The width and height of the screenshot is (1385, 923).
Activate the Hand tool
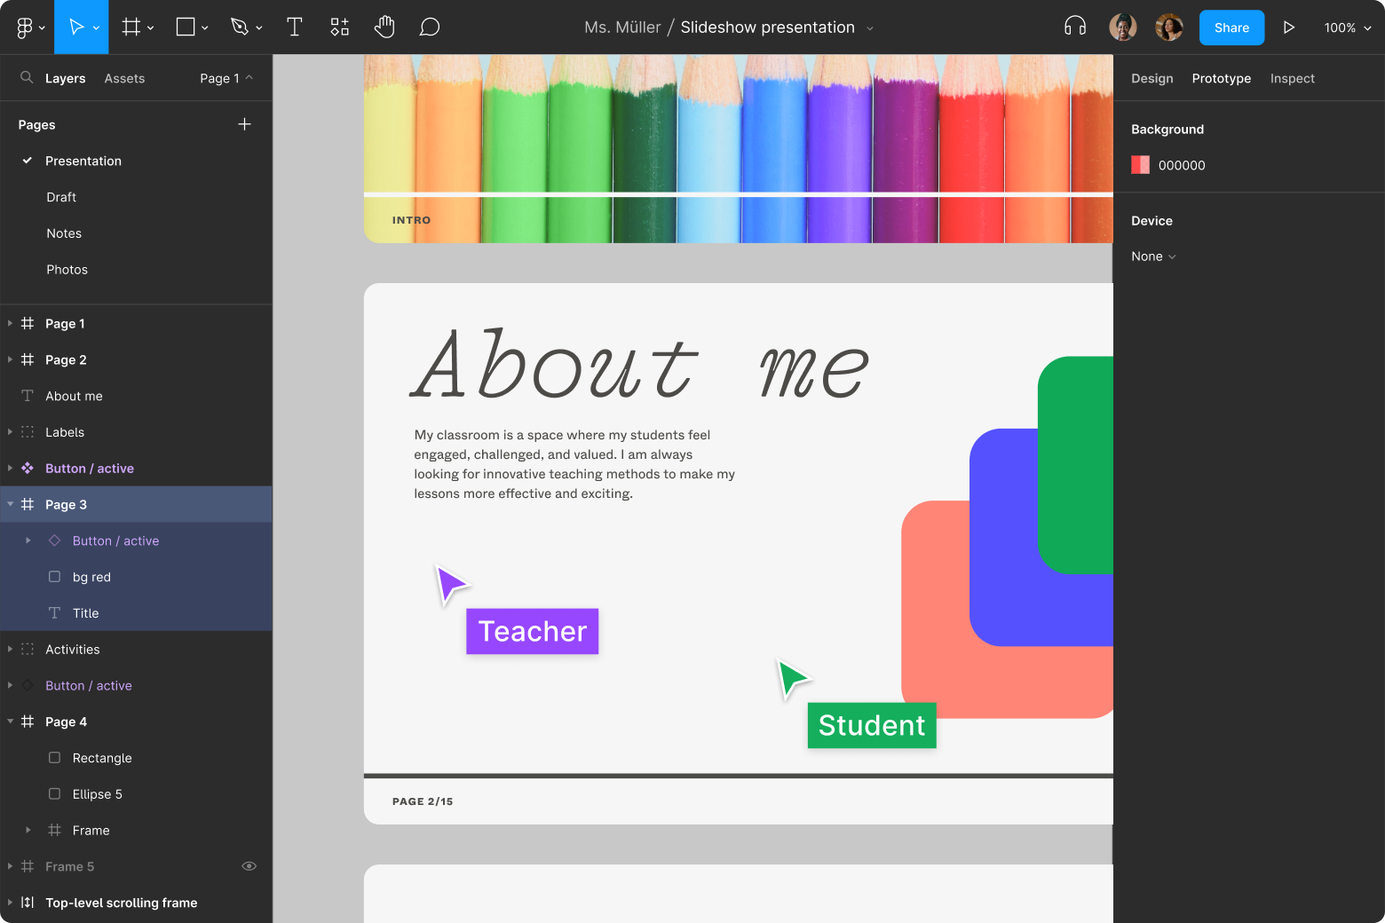coord(384,27)
